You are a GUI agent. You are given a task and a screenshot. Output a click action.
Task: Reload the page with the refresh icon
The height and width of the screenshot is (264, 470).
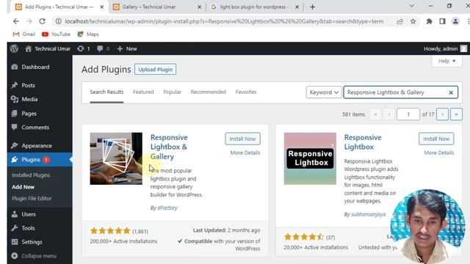43,21
